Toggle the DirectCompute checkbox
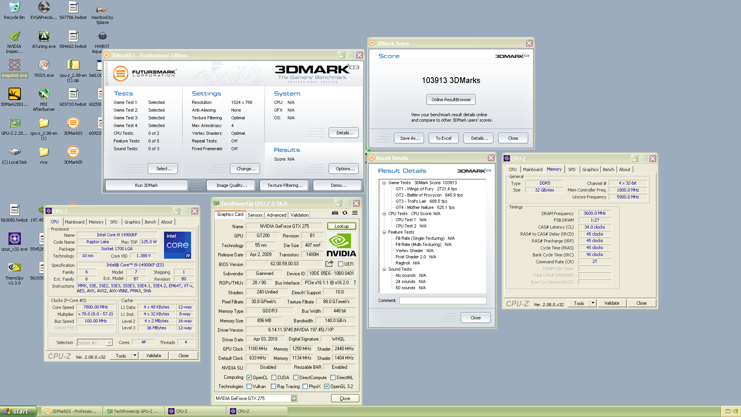 coord(296,378)
